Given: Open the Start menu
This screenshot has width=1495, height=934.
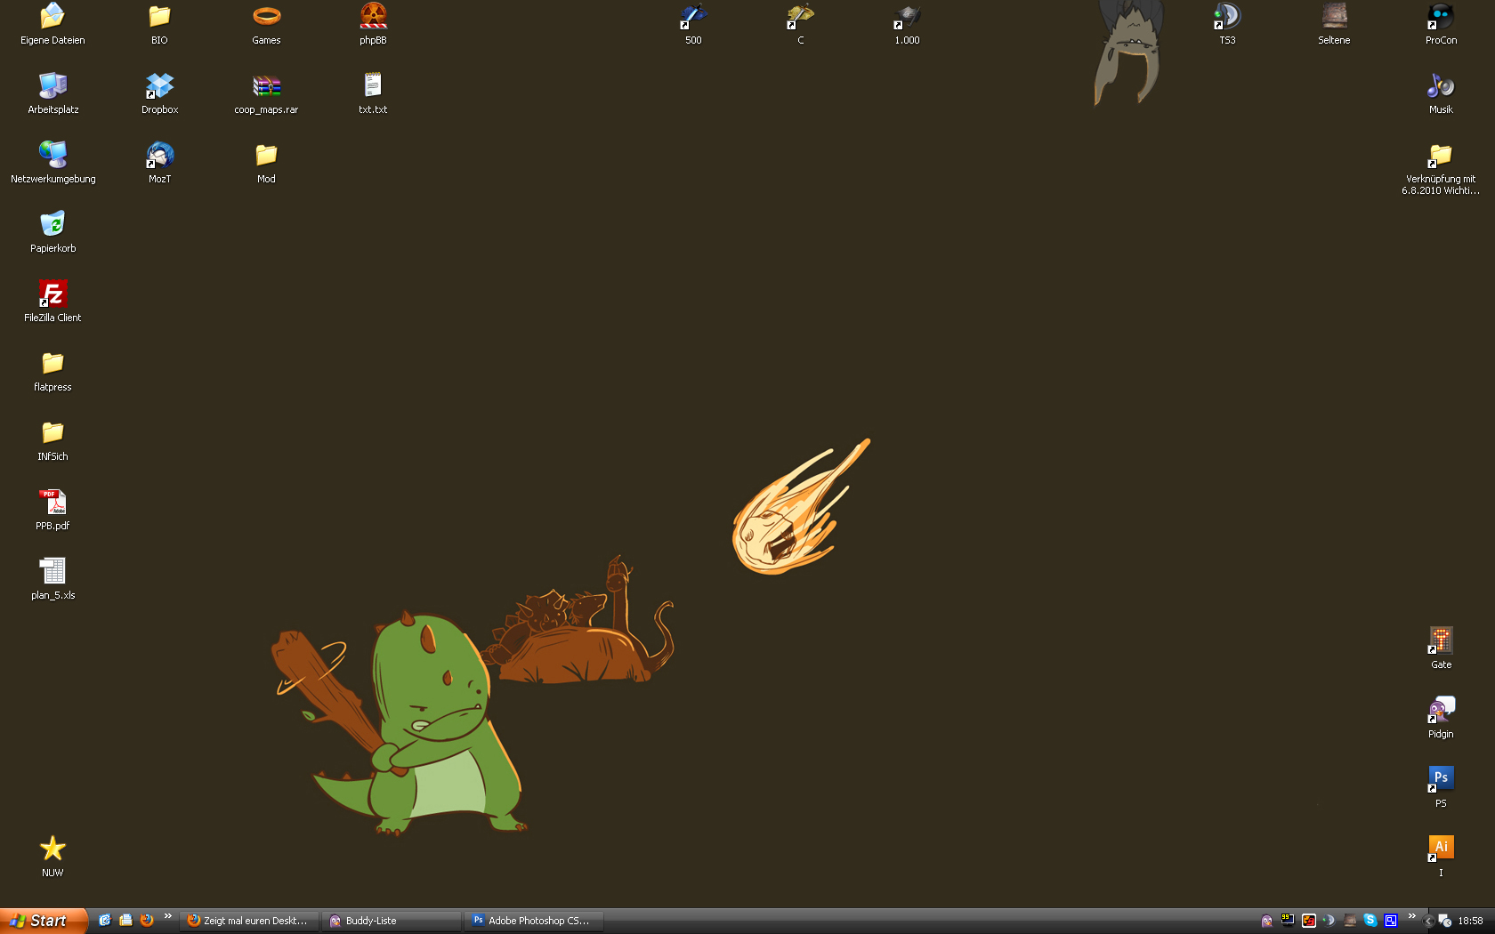Looking at the screenshot, I should pyautogui.click(x=44, y=921).
